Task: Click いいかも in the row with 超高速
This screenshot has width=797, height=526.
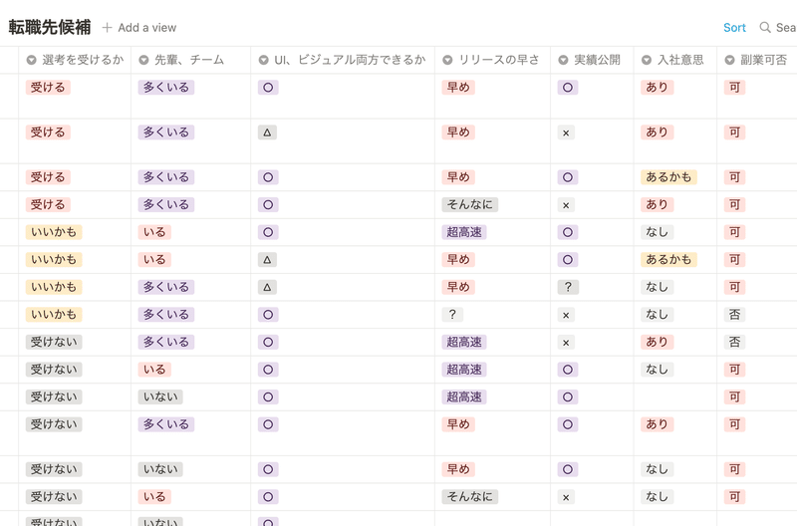Action: click(54, 232)
